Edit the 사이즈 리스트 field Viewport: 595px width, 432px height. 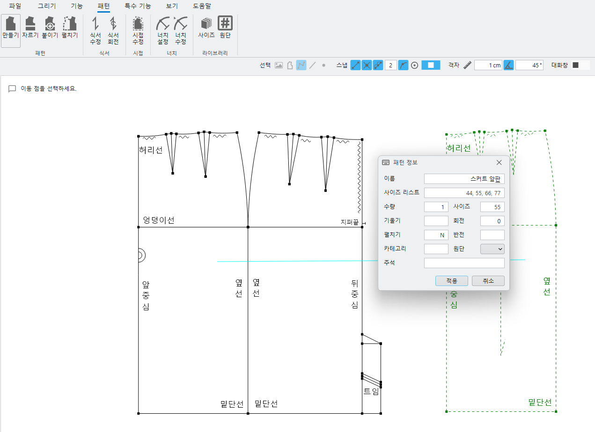point(464,193)
